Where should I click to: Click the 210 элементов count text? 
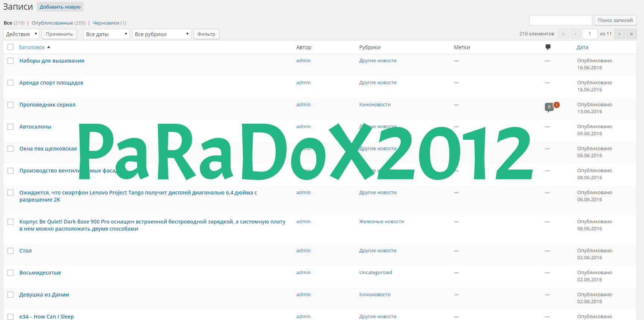coord(537,34)
